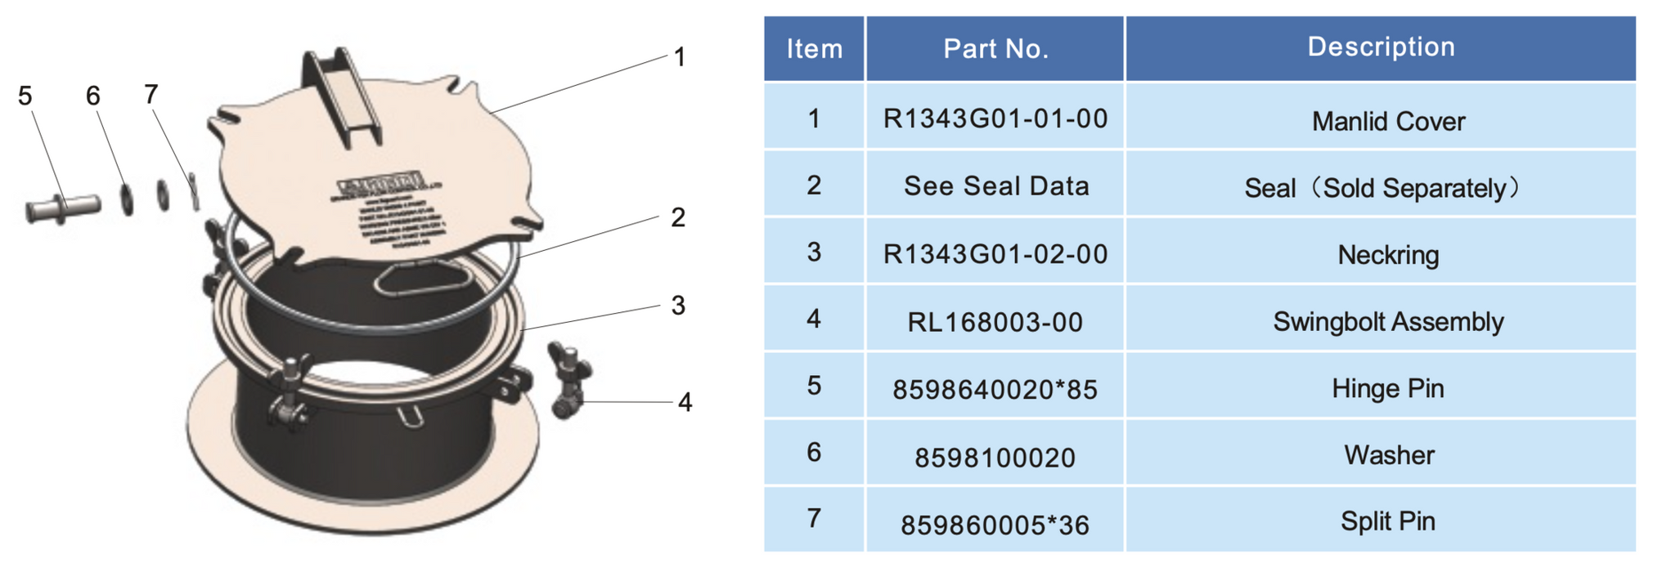The width and height of the screenshot is (1658, 572).
Task: Click callout number 5 in the diagram
Action: 25,96
